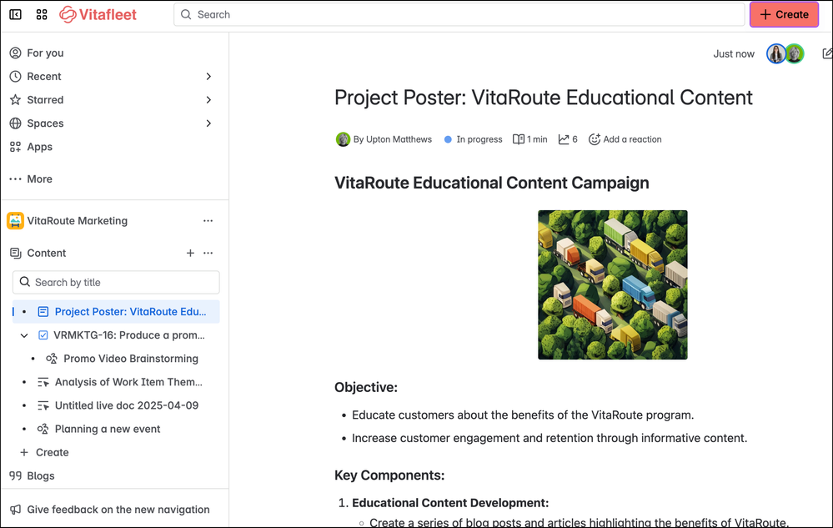This screenshot has width=833, height=528.
Task: Click the Search by title field
Action: click(116, 283)
